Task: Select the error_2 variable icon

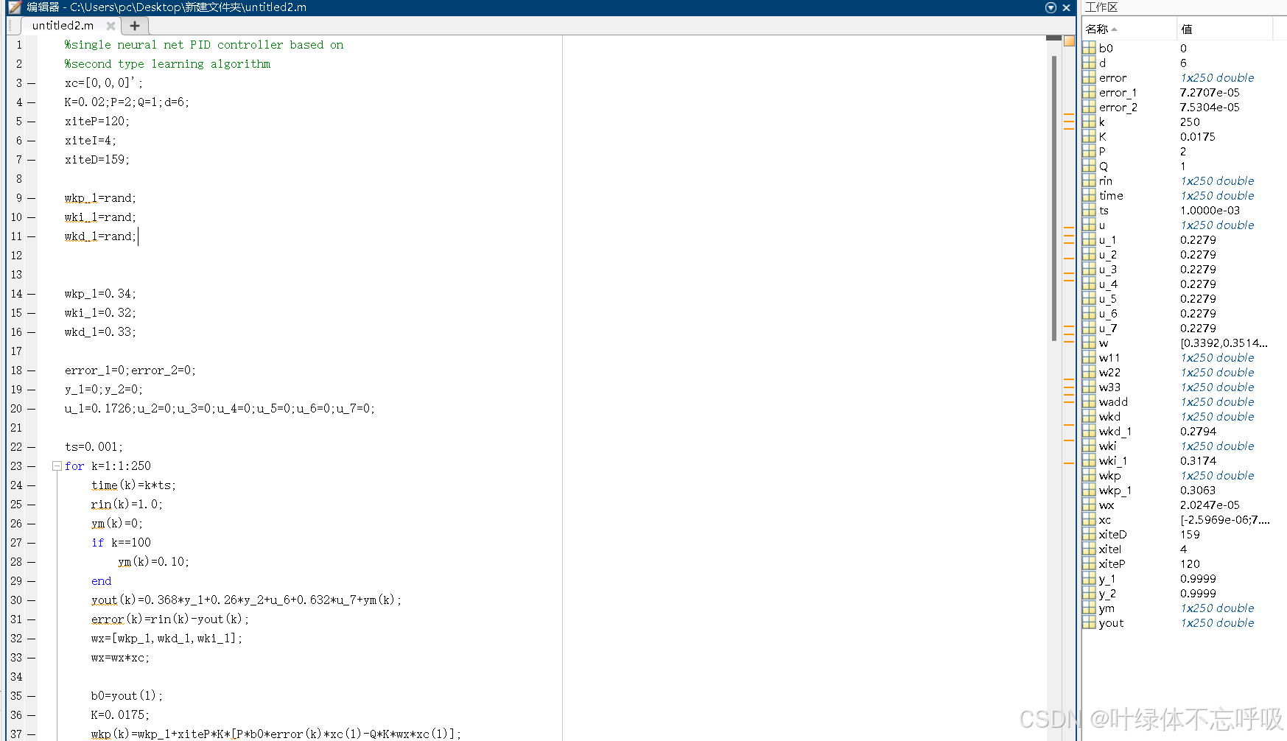Action: [1089, 107]
